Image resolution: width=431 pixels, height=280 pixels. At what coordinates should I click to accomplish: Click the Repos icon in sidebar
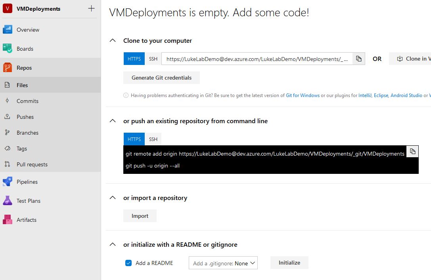tap(8, 68)
